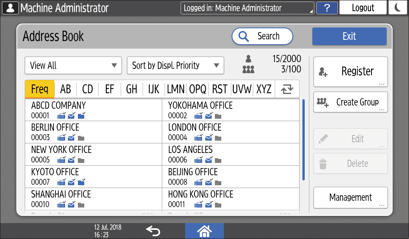Click the Register add-user icon

click(323, 72)
